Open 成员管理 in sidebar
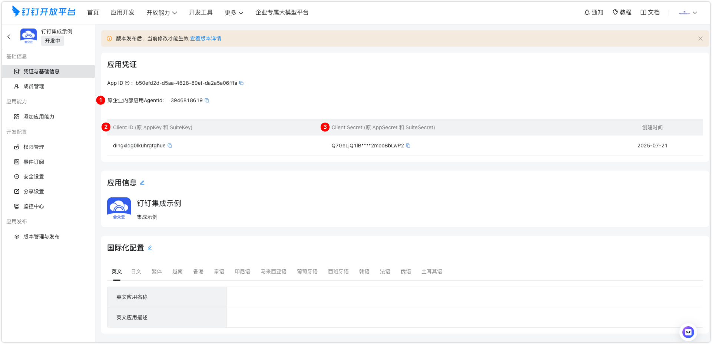 (48, 86)
